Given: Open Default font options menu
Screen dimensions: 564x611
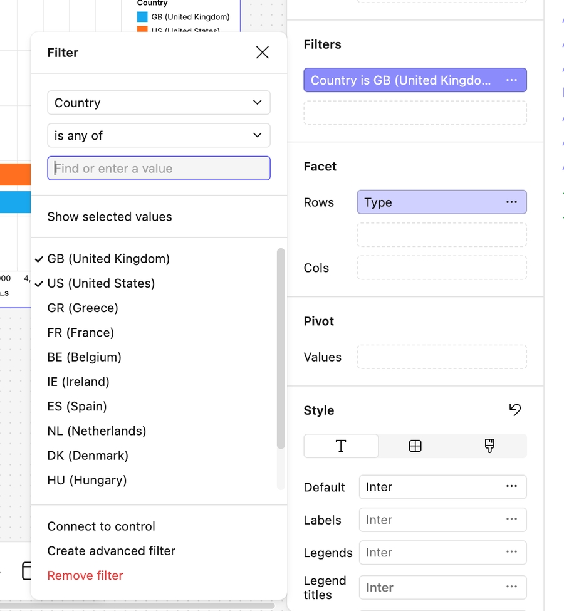Looking at the screenshot, I should click(x=511, y=486).
